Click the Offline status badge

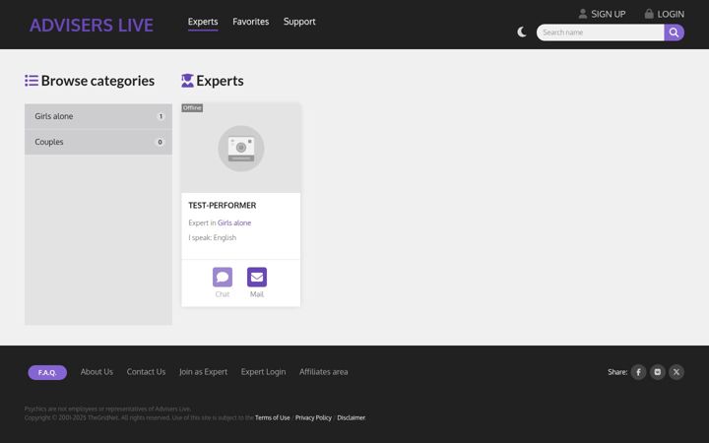click(x=192, y=107)
